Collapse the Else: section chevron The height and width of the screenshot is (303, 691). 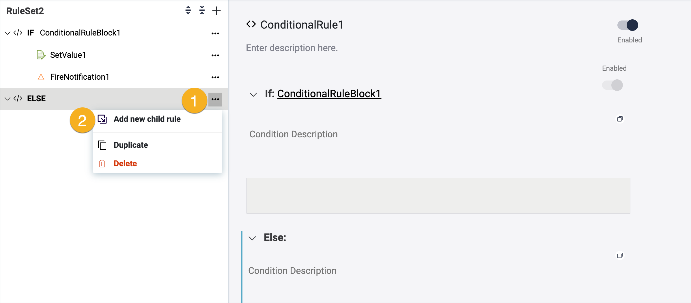pyautogui.click(x=252, y=238)
